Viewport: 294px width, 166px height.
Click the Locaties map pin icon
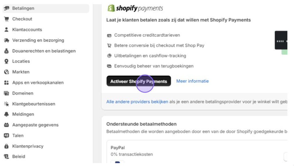[7, 61]
